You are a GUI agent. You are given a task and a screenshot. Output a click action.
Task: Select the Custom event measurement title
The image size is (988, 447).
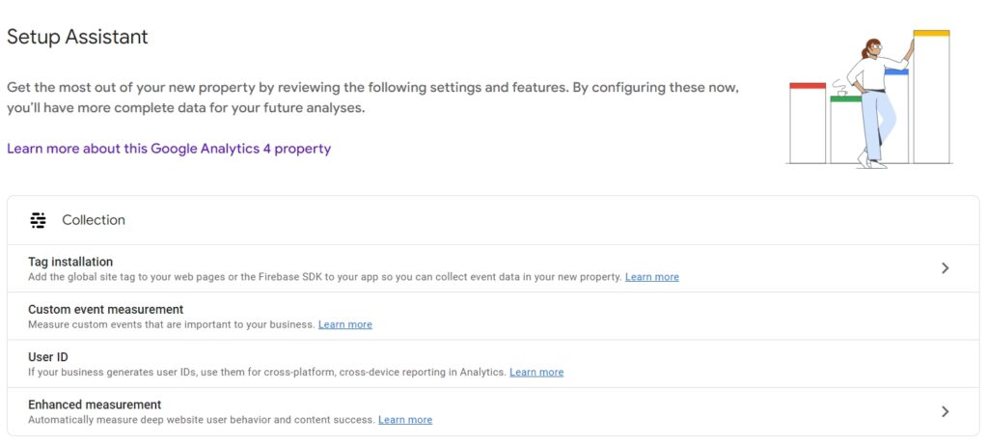[x=105, y=309]
